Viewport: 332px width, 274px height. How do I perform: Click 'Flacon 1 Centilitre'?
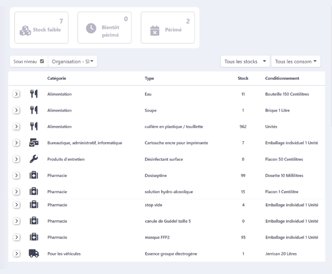(282, 191)
